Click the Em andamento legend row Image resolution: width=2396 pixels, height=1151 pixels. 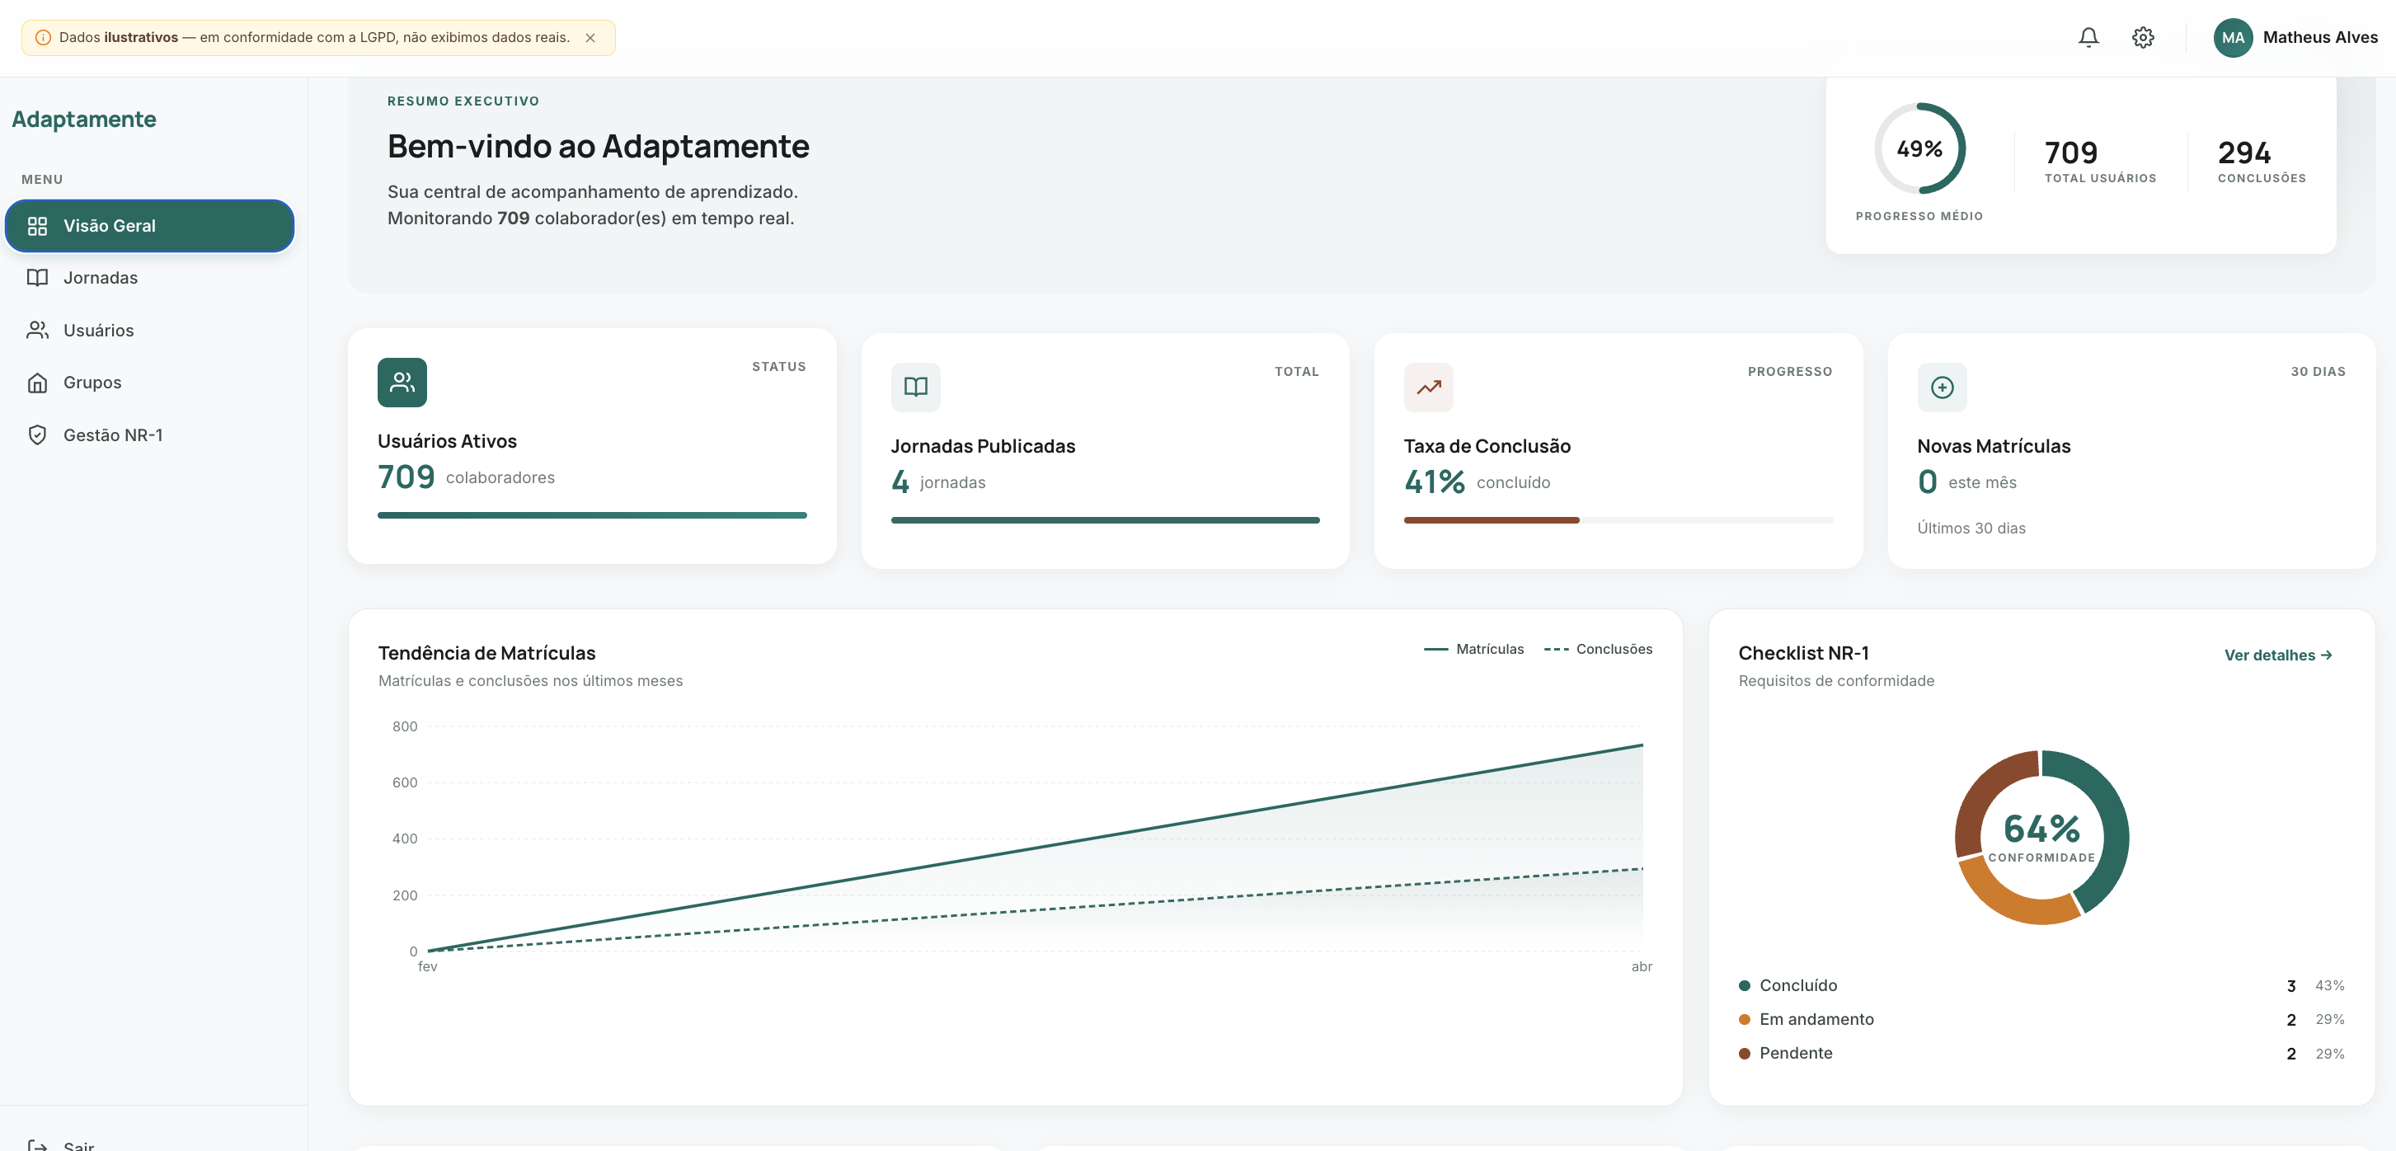coord(2041,1020)
